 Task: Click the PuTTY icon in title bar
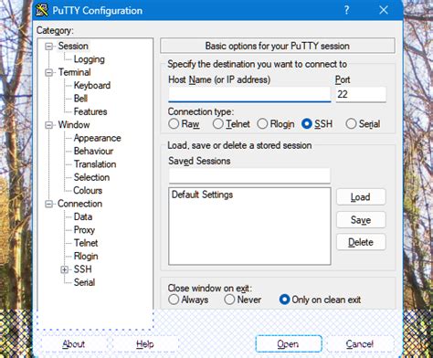pos(42,10)
